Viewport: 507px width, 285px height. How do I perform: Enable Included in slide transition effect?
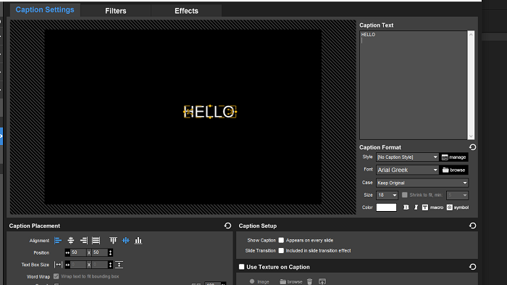click(281, 251)
